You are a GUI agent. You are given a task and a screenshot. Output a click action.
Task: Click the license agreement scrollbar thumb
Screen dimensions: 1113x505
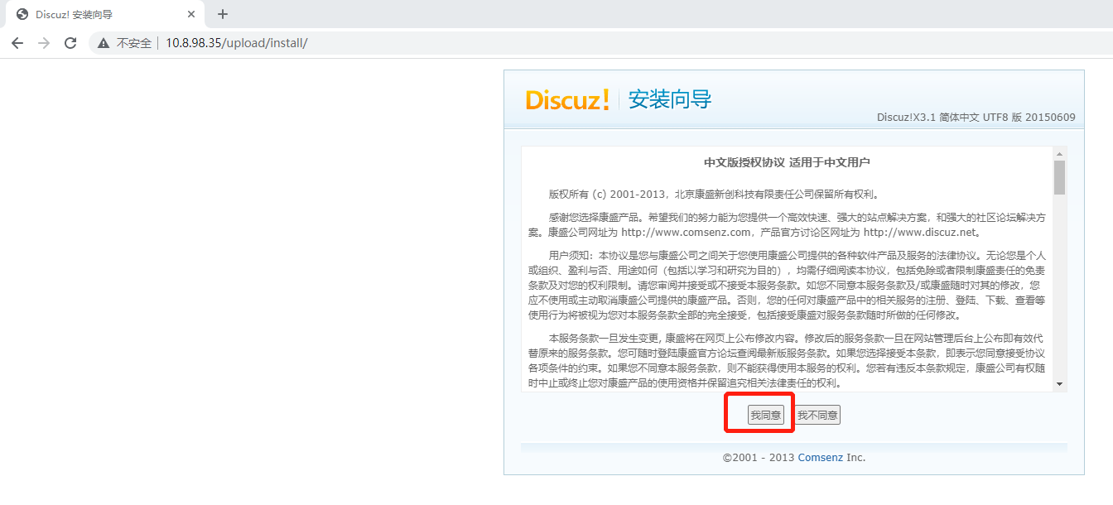pos(1059,177)
